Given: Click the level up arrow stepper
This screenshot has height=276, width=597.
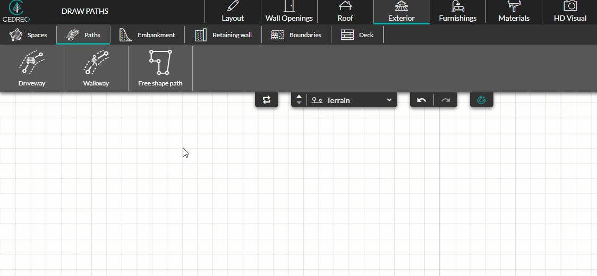Looking at the screenshot, I should click(x=299, y=97).
